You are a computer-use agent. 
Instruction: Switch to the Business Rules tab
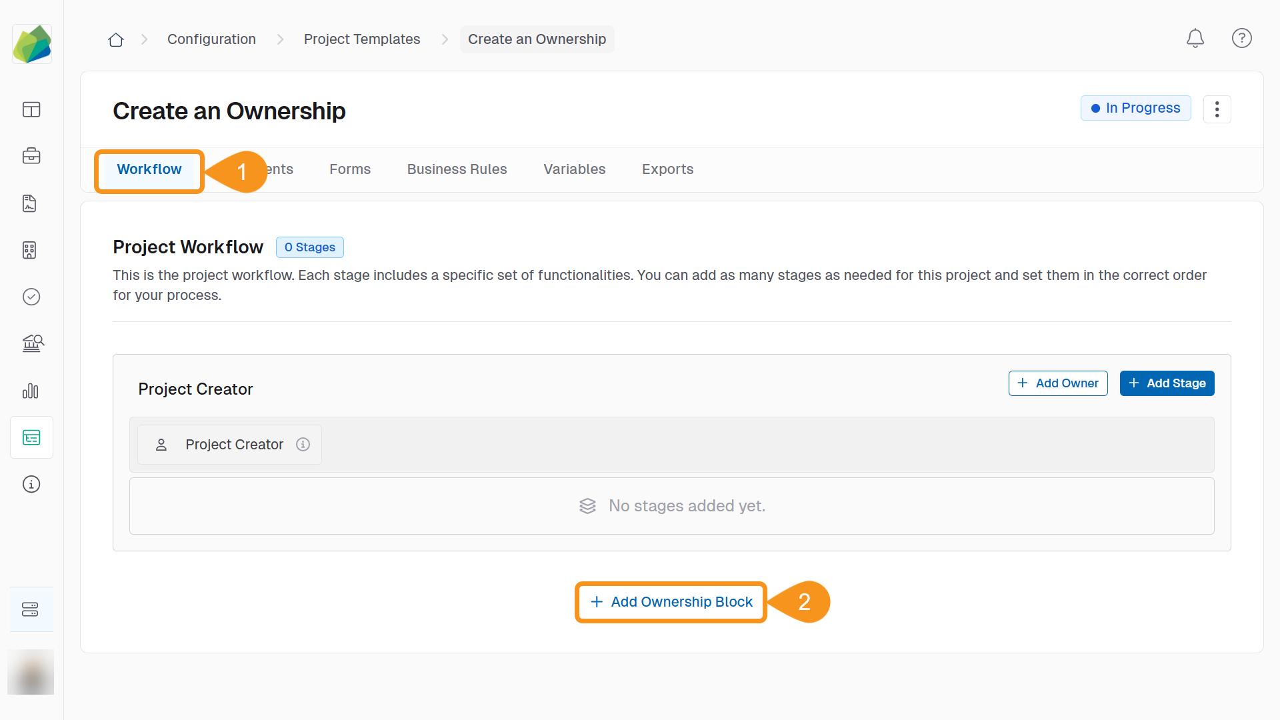(x=457, y=169)
